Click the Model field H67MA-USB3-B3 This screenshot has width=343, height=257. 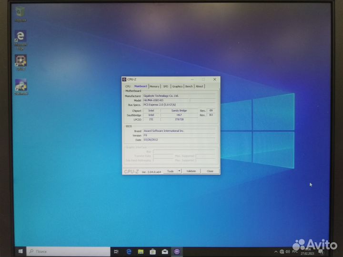[x=166, y=100]
